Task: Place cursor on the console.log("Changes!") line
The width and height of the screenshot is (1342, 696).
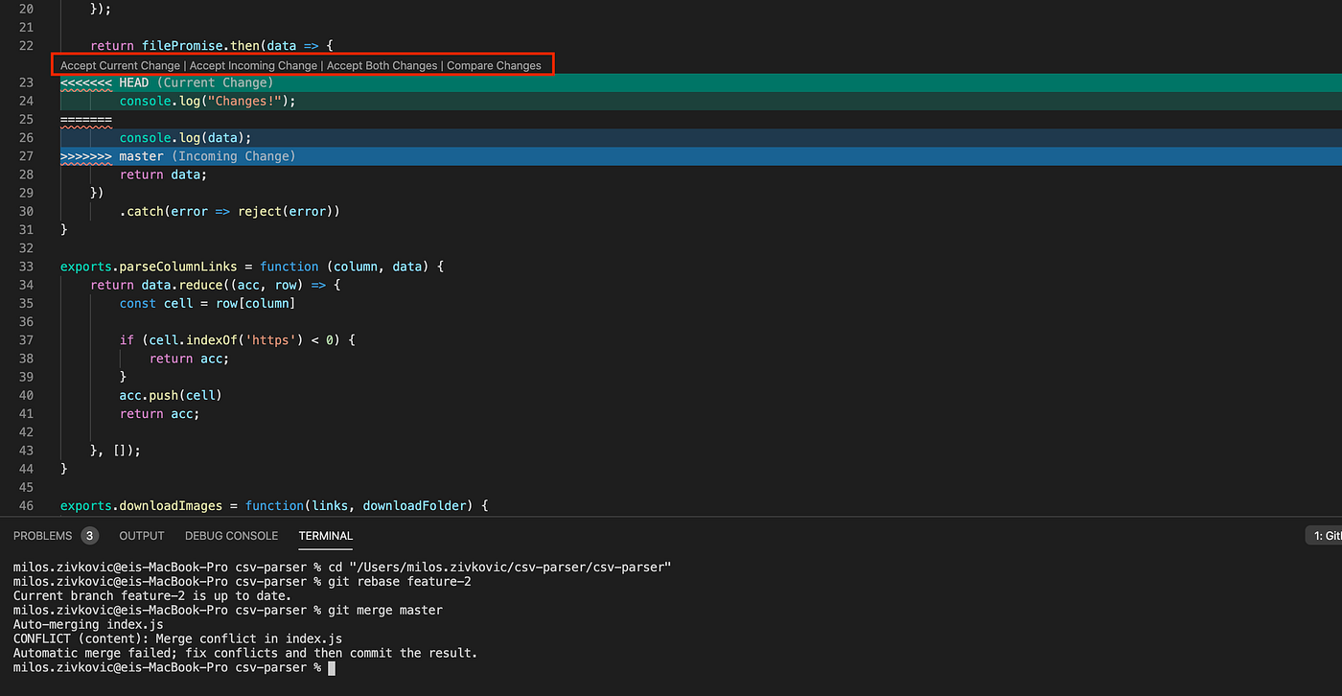Action: click(x=207, y=101)
